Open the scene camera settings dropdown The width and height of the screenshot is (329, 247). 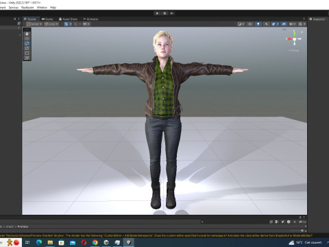coord(293,24)
